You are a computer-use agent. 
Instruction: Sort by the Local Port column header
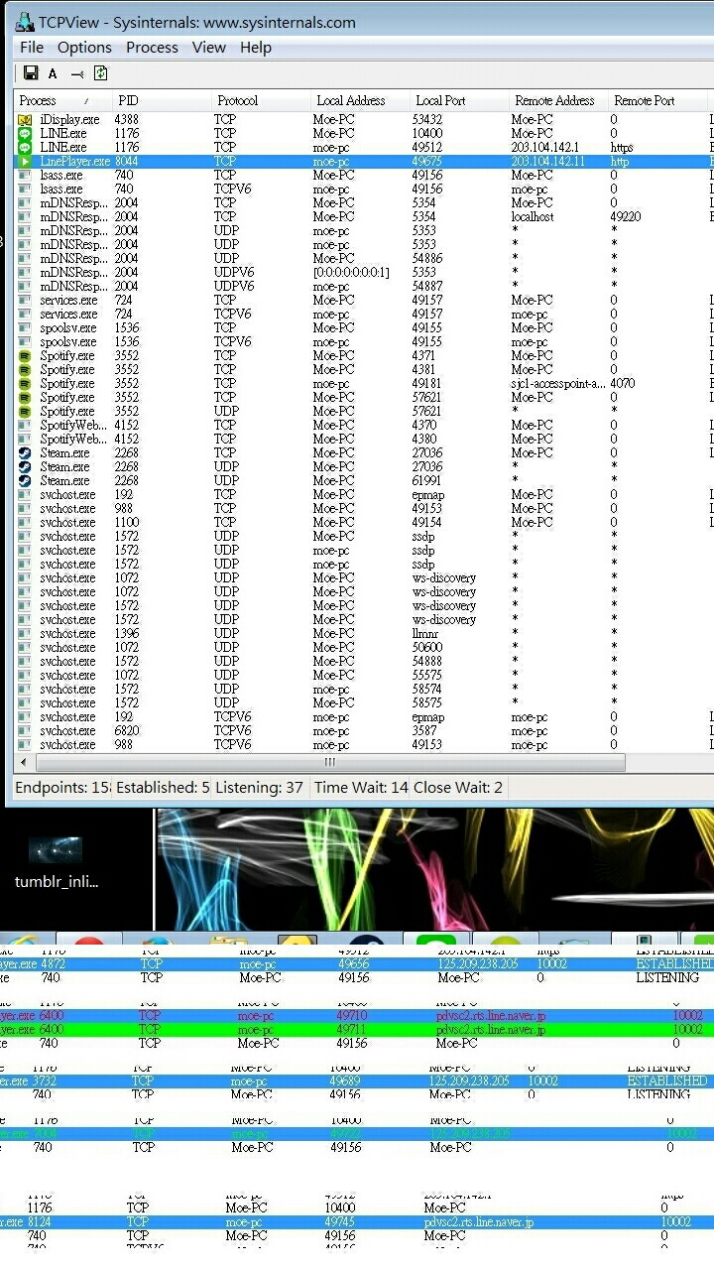click(x=460, y=100)
